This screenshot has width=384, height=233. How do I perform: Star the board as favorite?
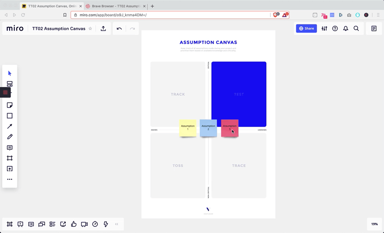pyautogui.click(x=90, y=29)
